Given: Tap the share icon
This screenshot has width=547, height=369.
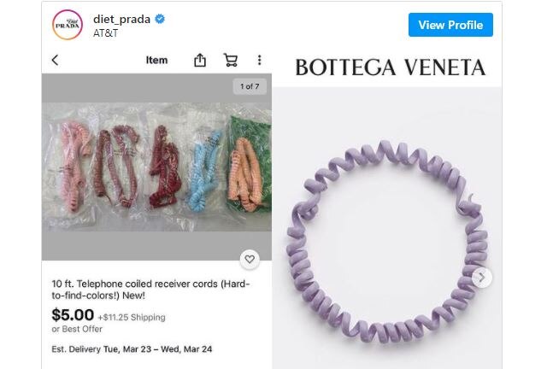Looking at the screenshot, I should (x=200, y=60).
